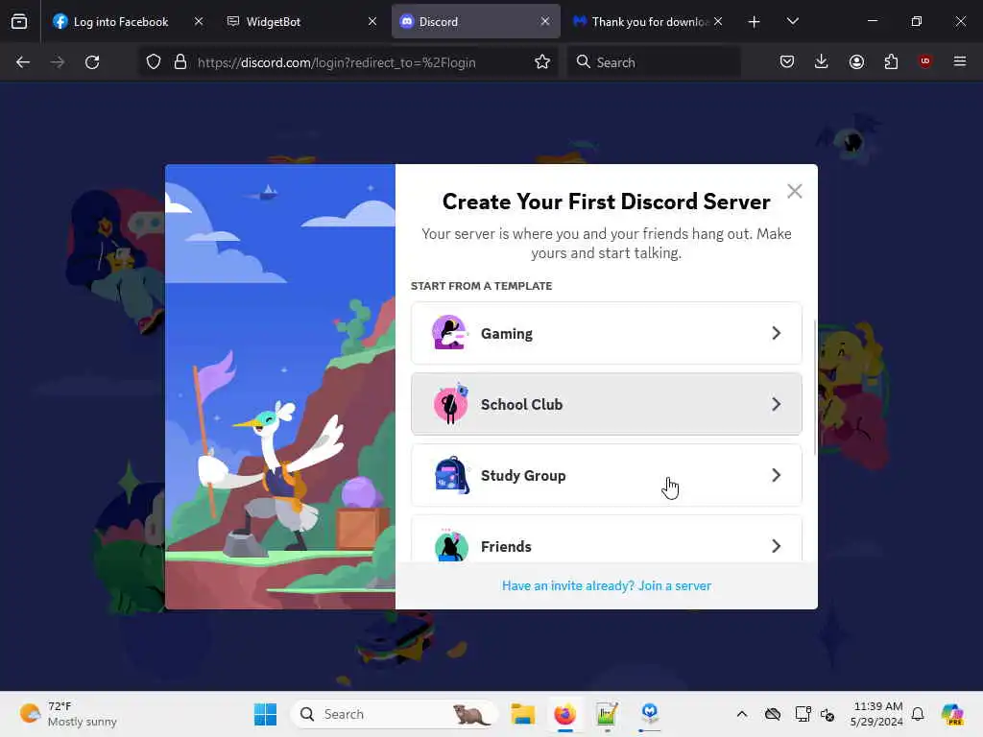
Task: Reload the current page
Action: coord(92,62)
